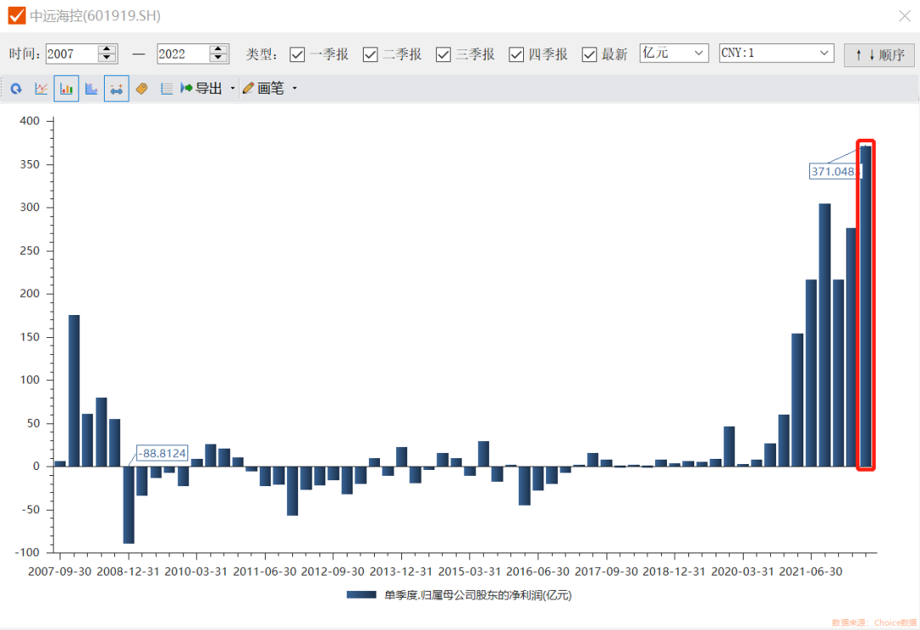
Task: Select the area chart view icon
Action: [91, 89]
